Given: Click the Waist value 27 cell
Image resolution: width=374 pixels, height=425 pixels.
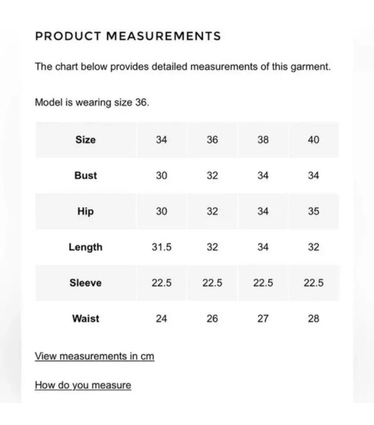Looking at the screenshot, I should pos(263,319).
